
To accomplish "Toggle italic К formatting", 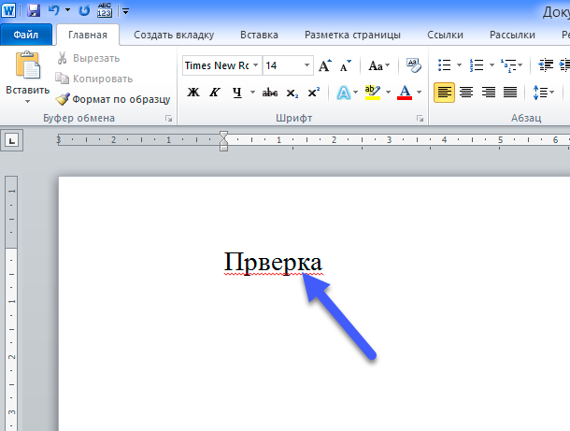I will (x=215, y=93).
